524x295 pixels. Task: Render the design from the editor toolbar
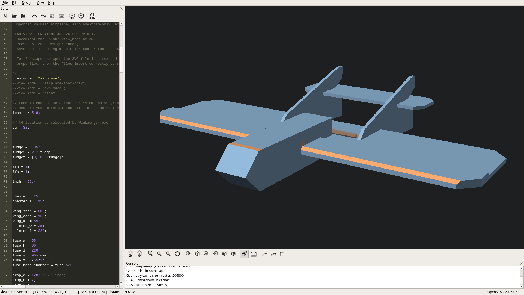coord(81,16)
